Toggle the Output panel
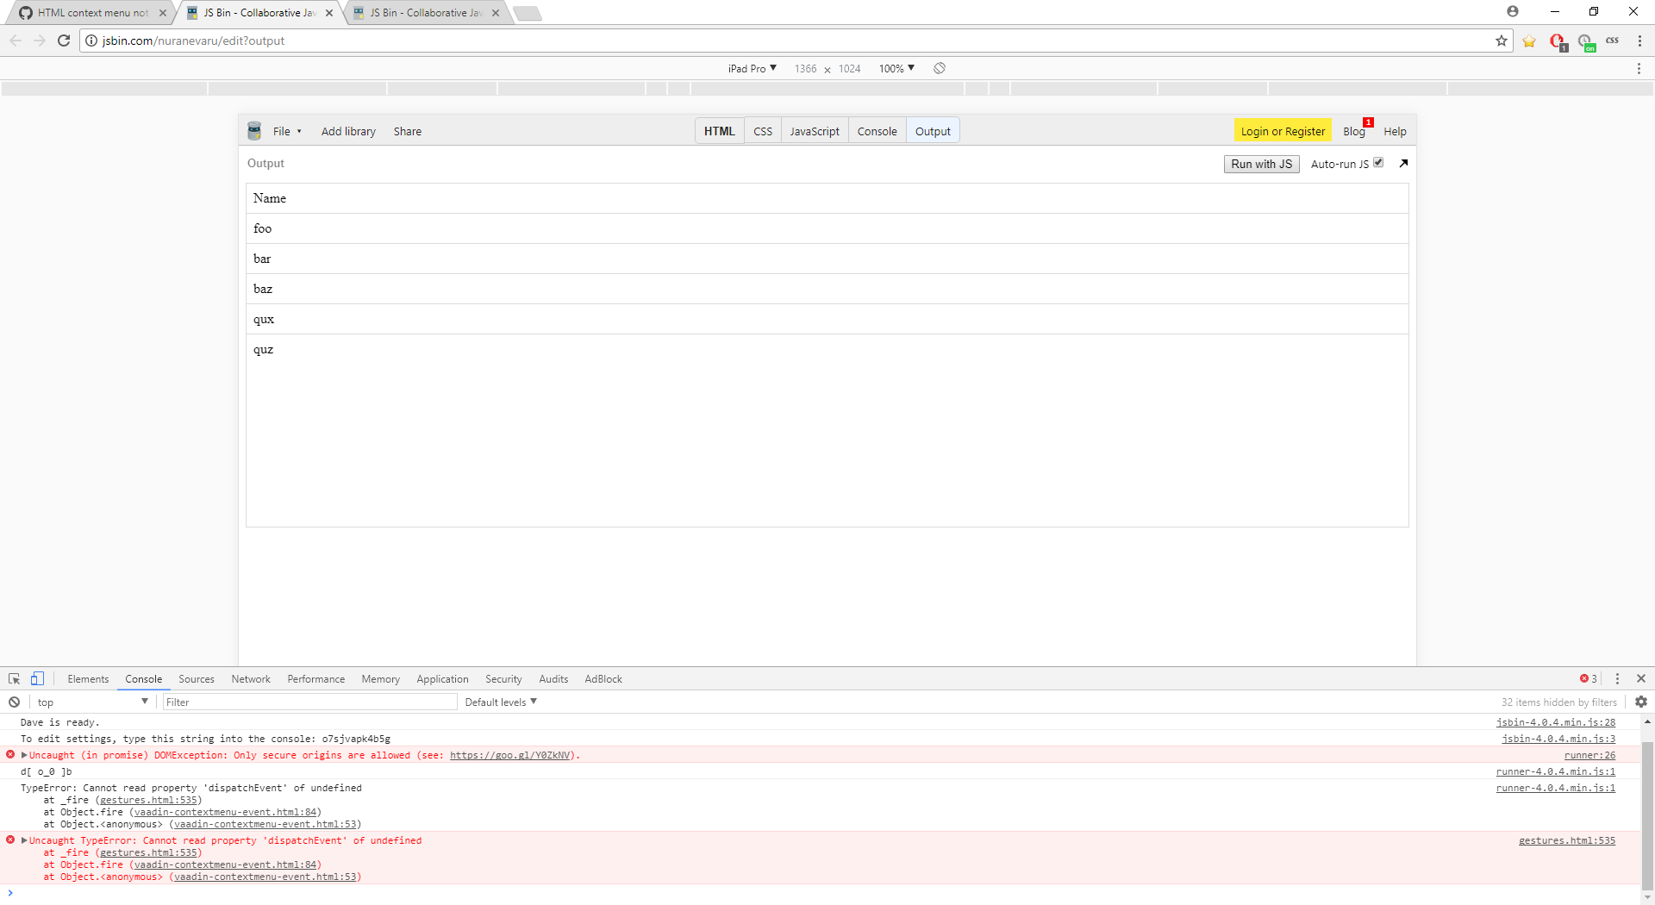This screenshot has width=1655, height=905. 933,131
